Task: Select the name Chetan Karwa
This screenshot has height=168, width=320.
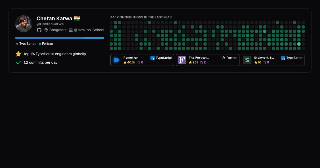Action: click(x=54, y=18)
